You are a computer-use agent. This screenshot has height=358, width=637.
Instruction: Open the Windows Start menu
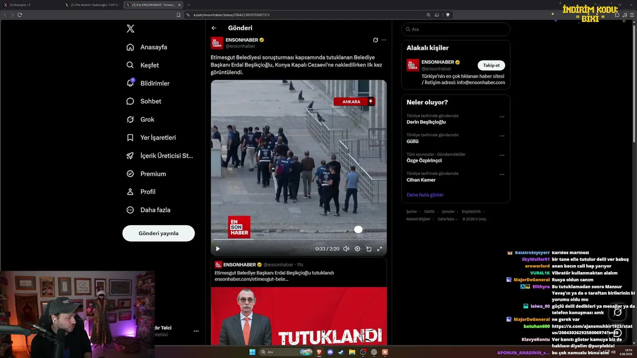coord(252,352)
